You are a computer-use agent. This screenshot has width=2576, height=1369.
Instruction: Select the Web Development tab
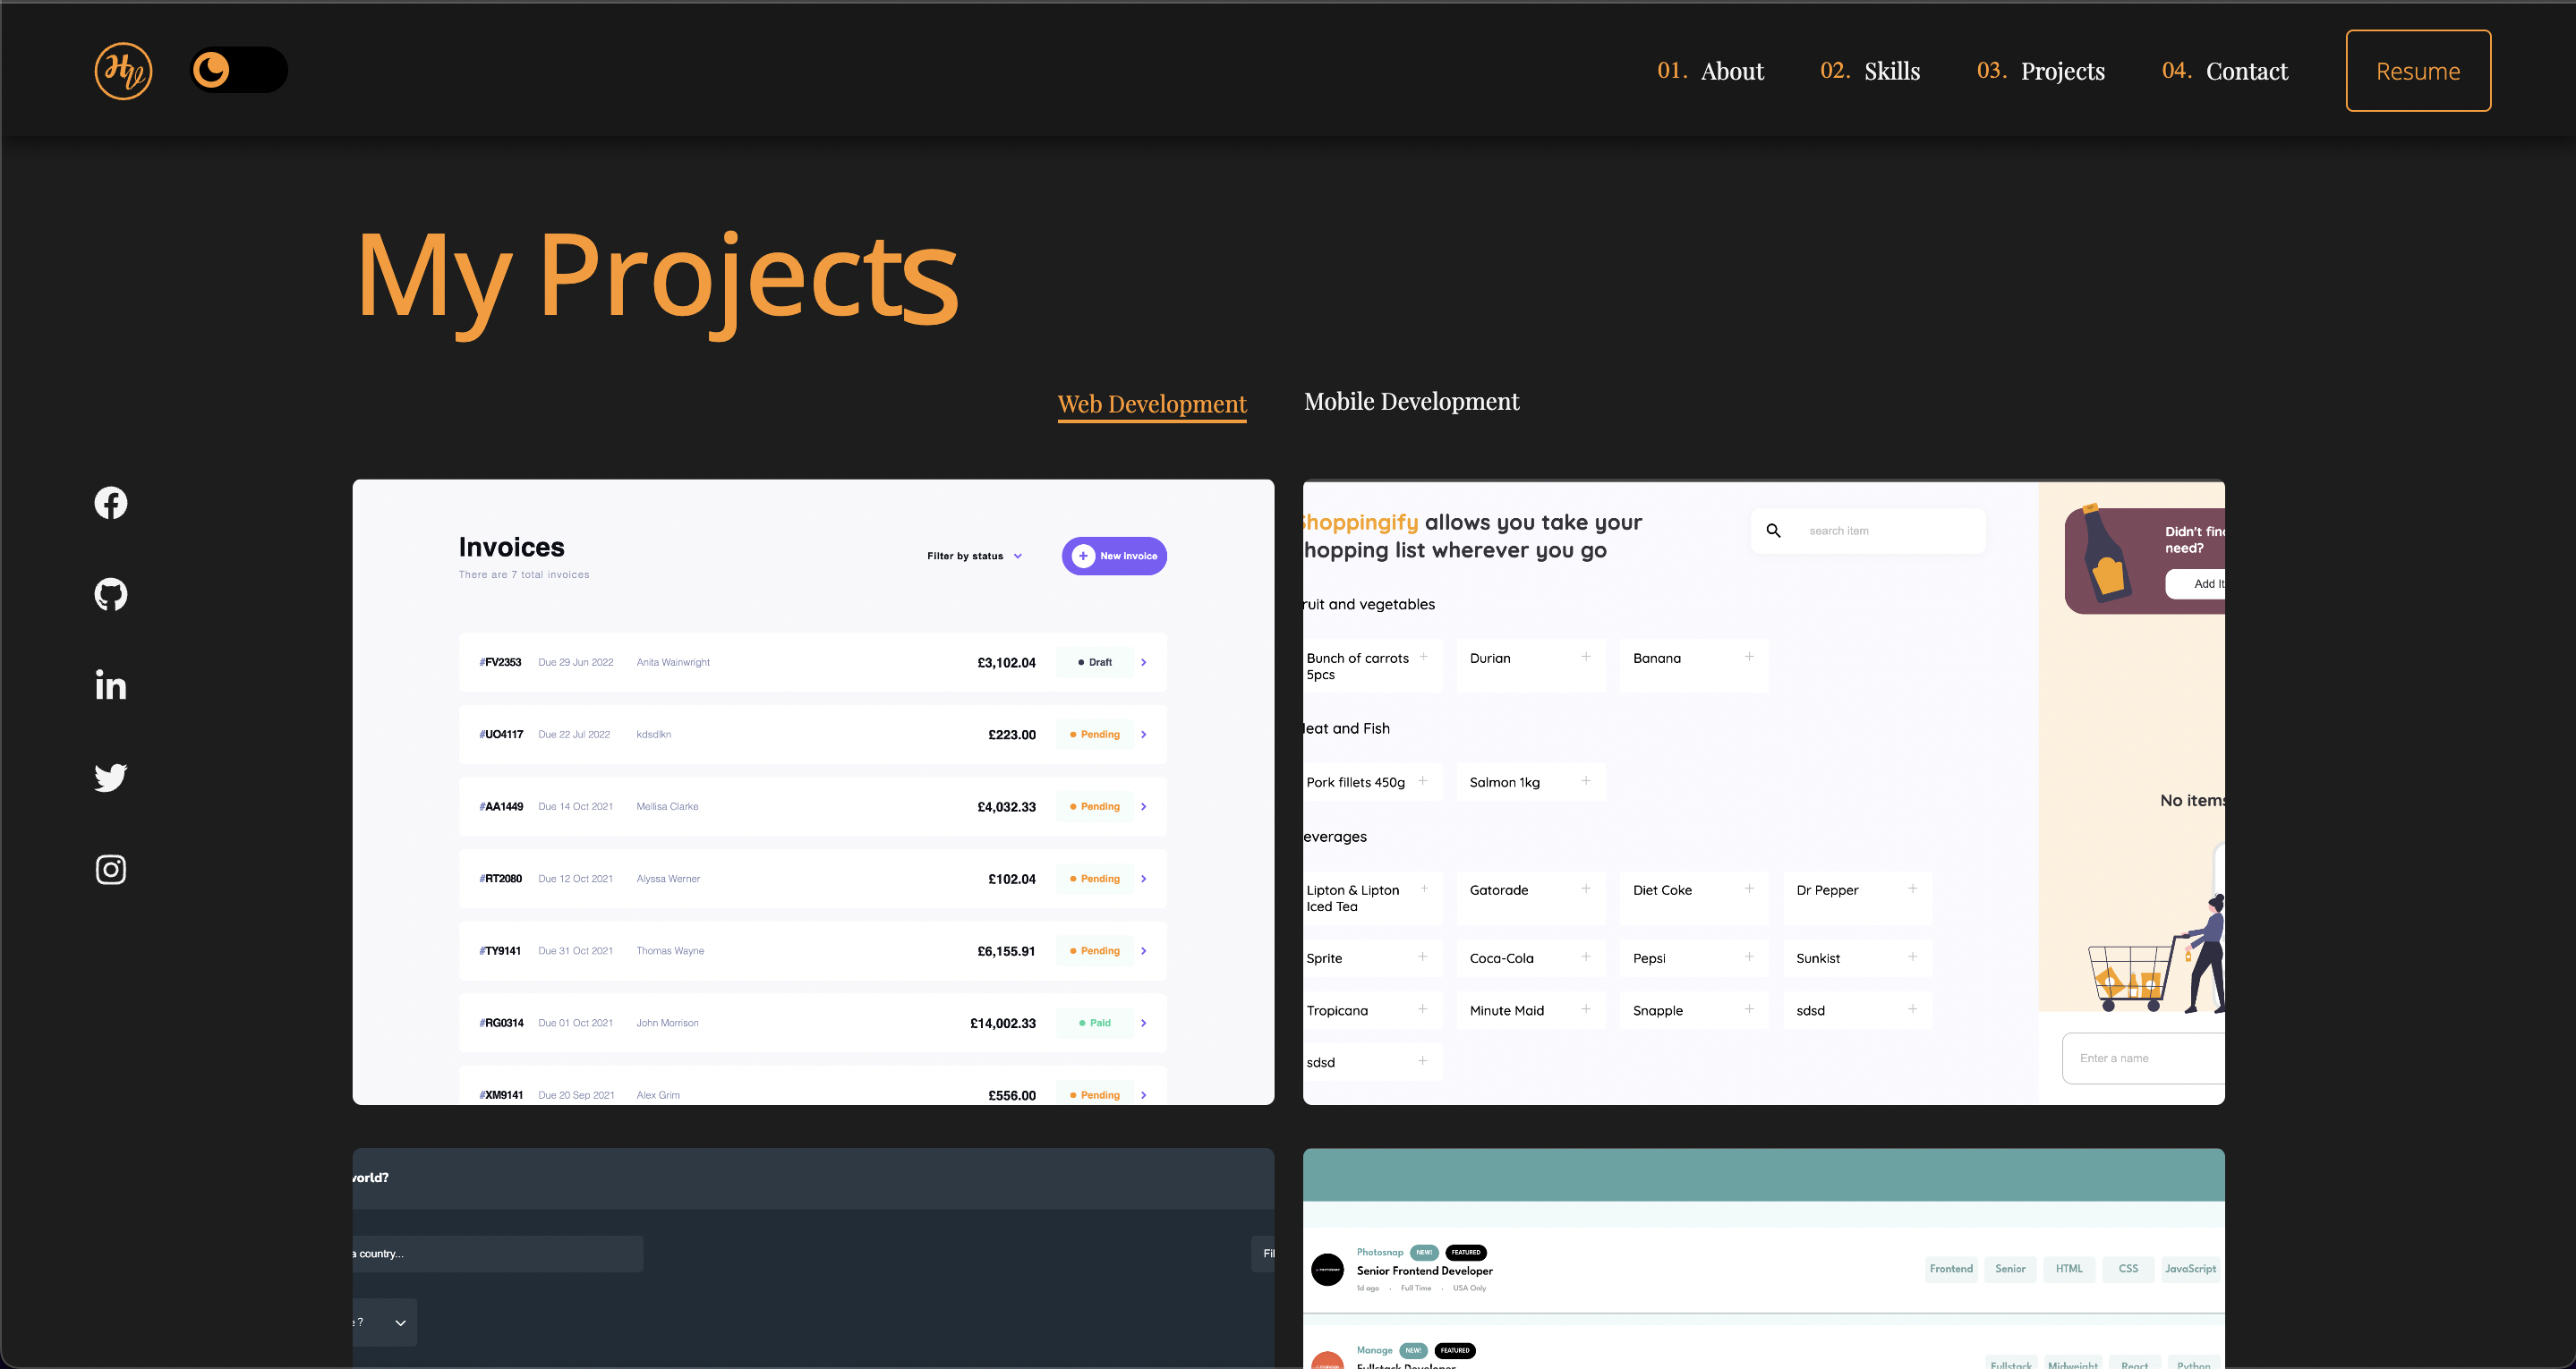coord(1152,405)
